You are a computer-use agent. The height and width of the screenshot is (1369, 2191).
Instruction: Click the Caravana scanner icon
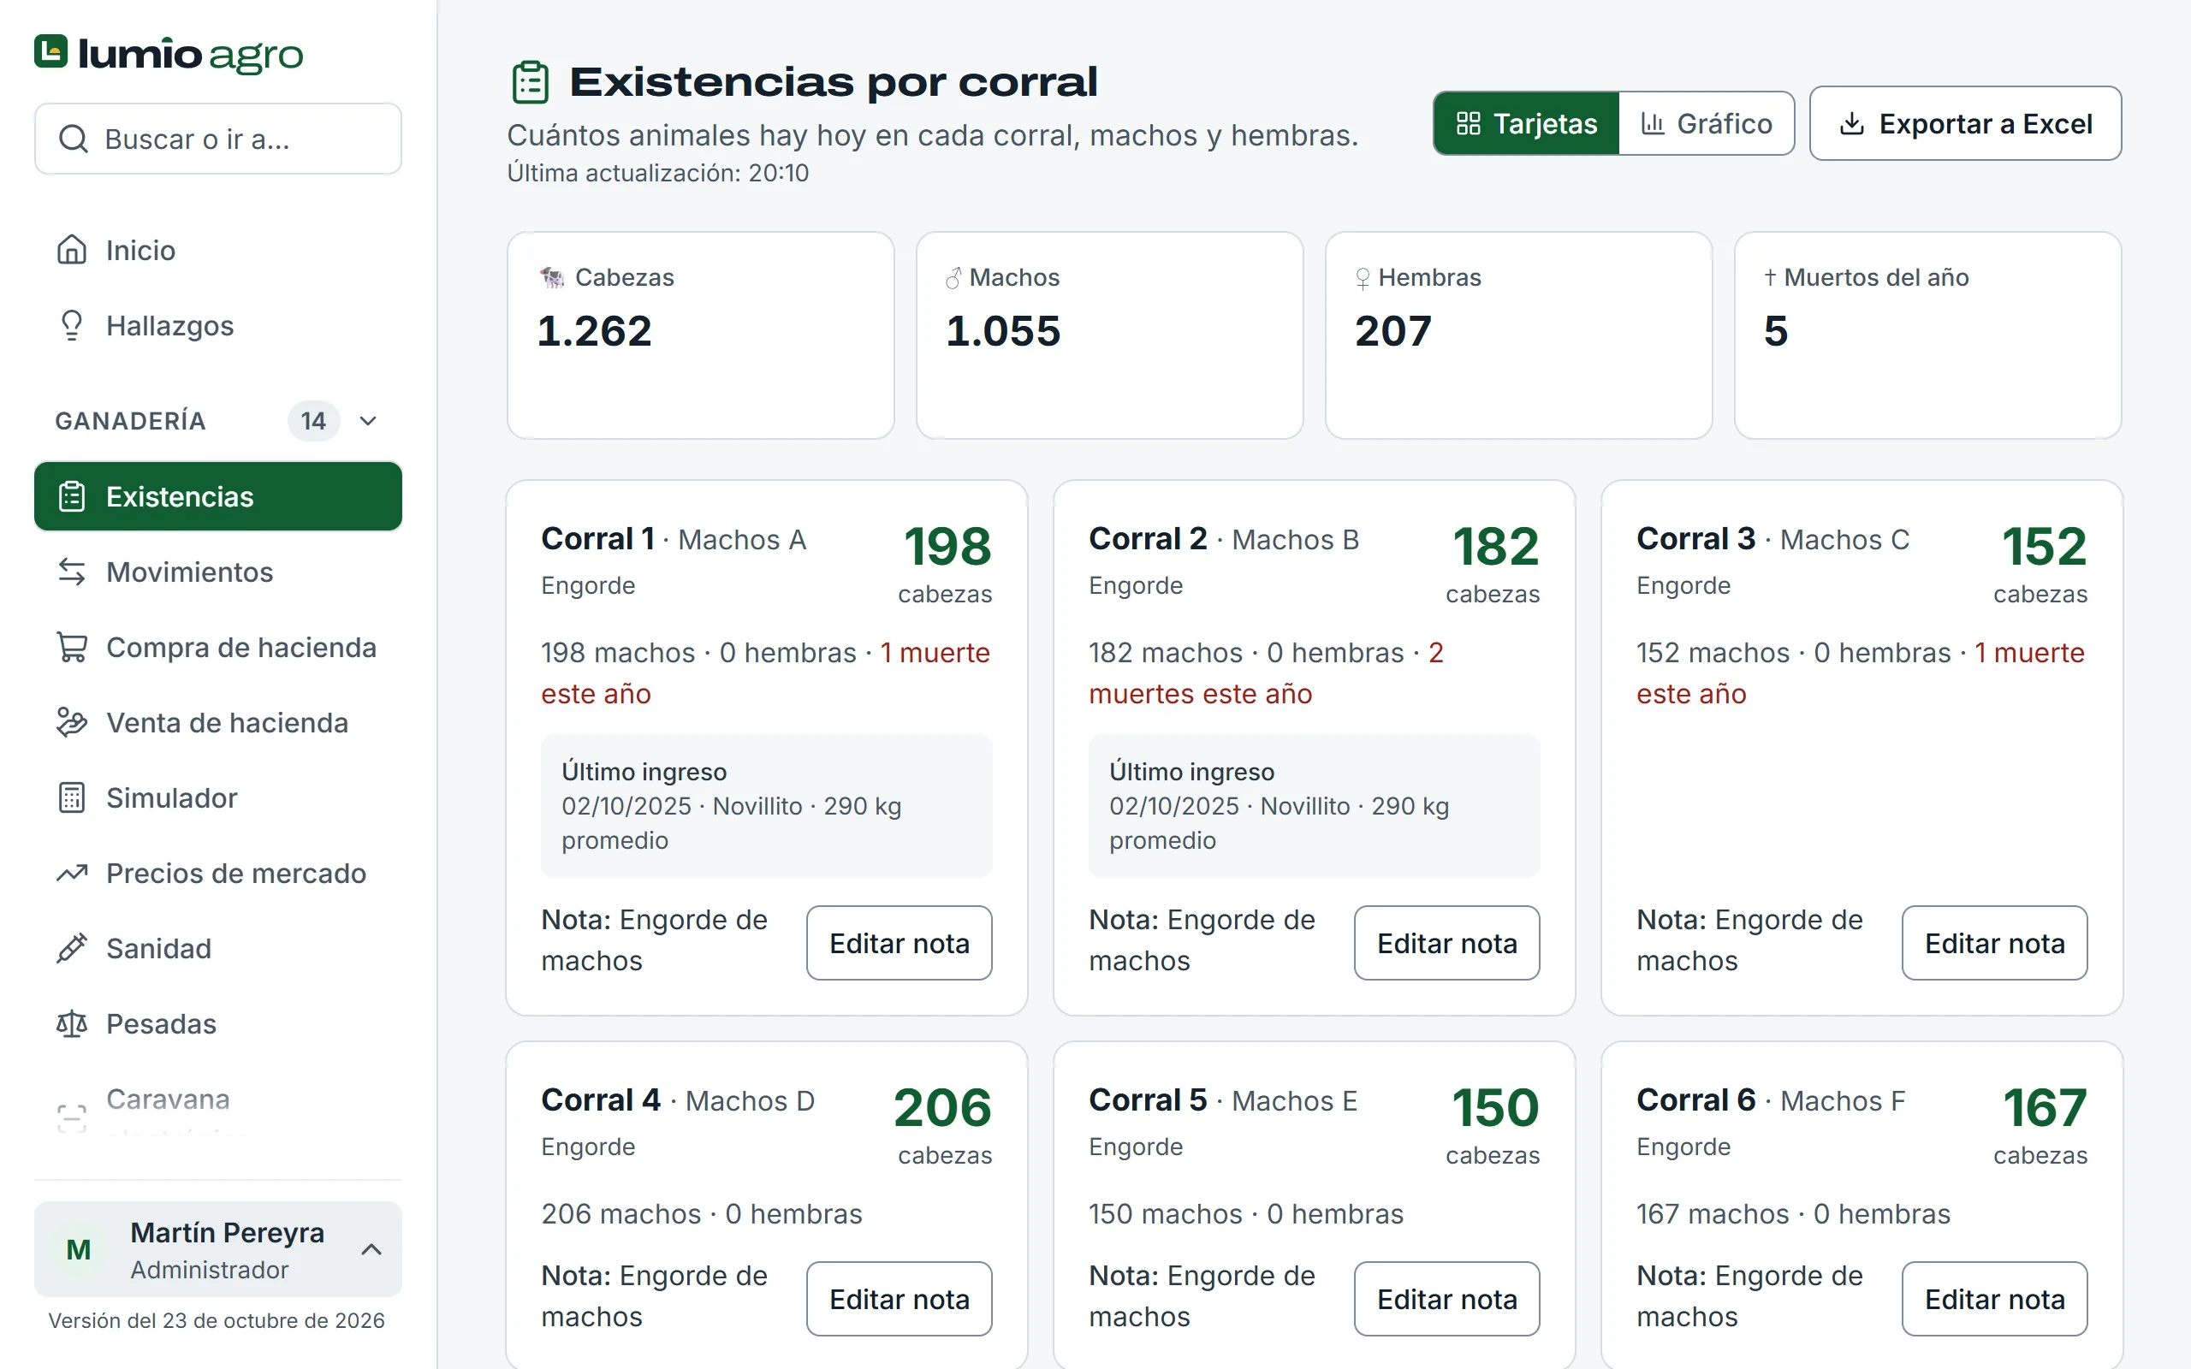click(72, 1118)
